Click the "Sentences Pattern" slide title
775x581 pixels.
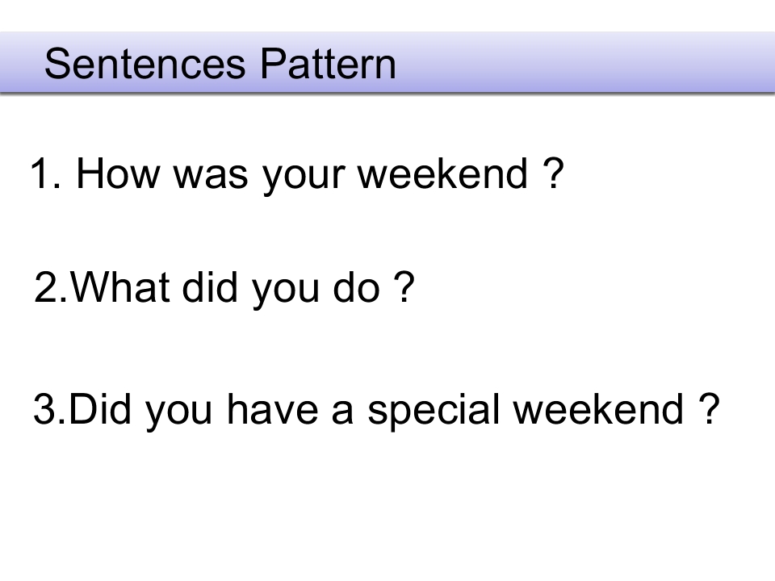[220, 65]
